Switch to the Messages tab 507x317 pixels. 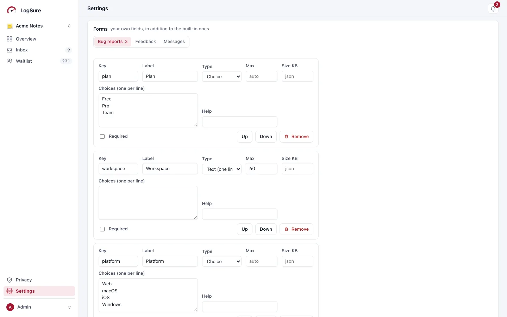tap(174, 42)
